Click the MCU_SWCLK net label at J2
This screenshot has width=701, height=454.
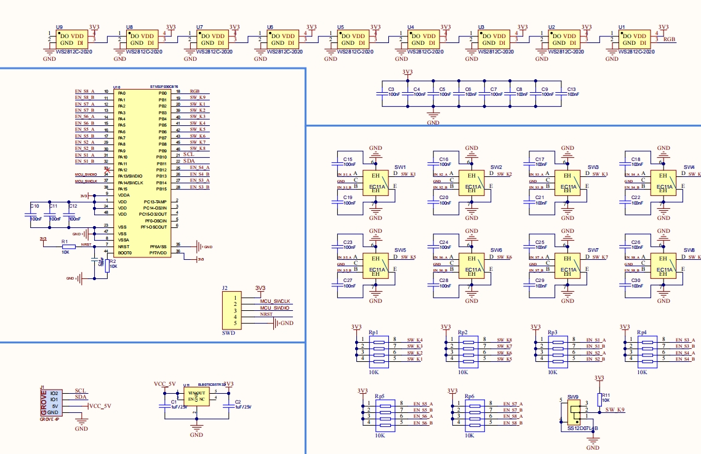click(274, 300)
